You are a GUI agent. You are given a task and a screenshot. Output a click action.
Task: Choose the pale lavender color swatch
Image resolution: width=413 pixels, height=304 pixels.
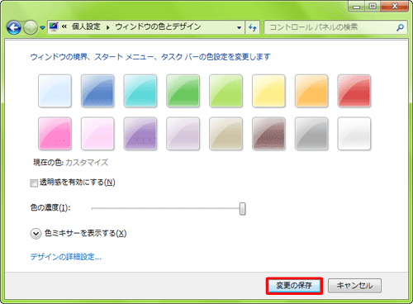click(183, 134)
